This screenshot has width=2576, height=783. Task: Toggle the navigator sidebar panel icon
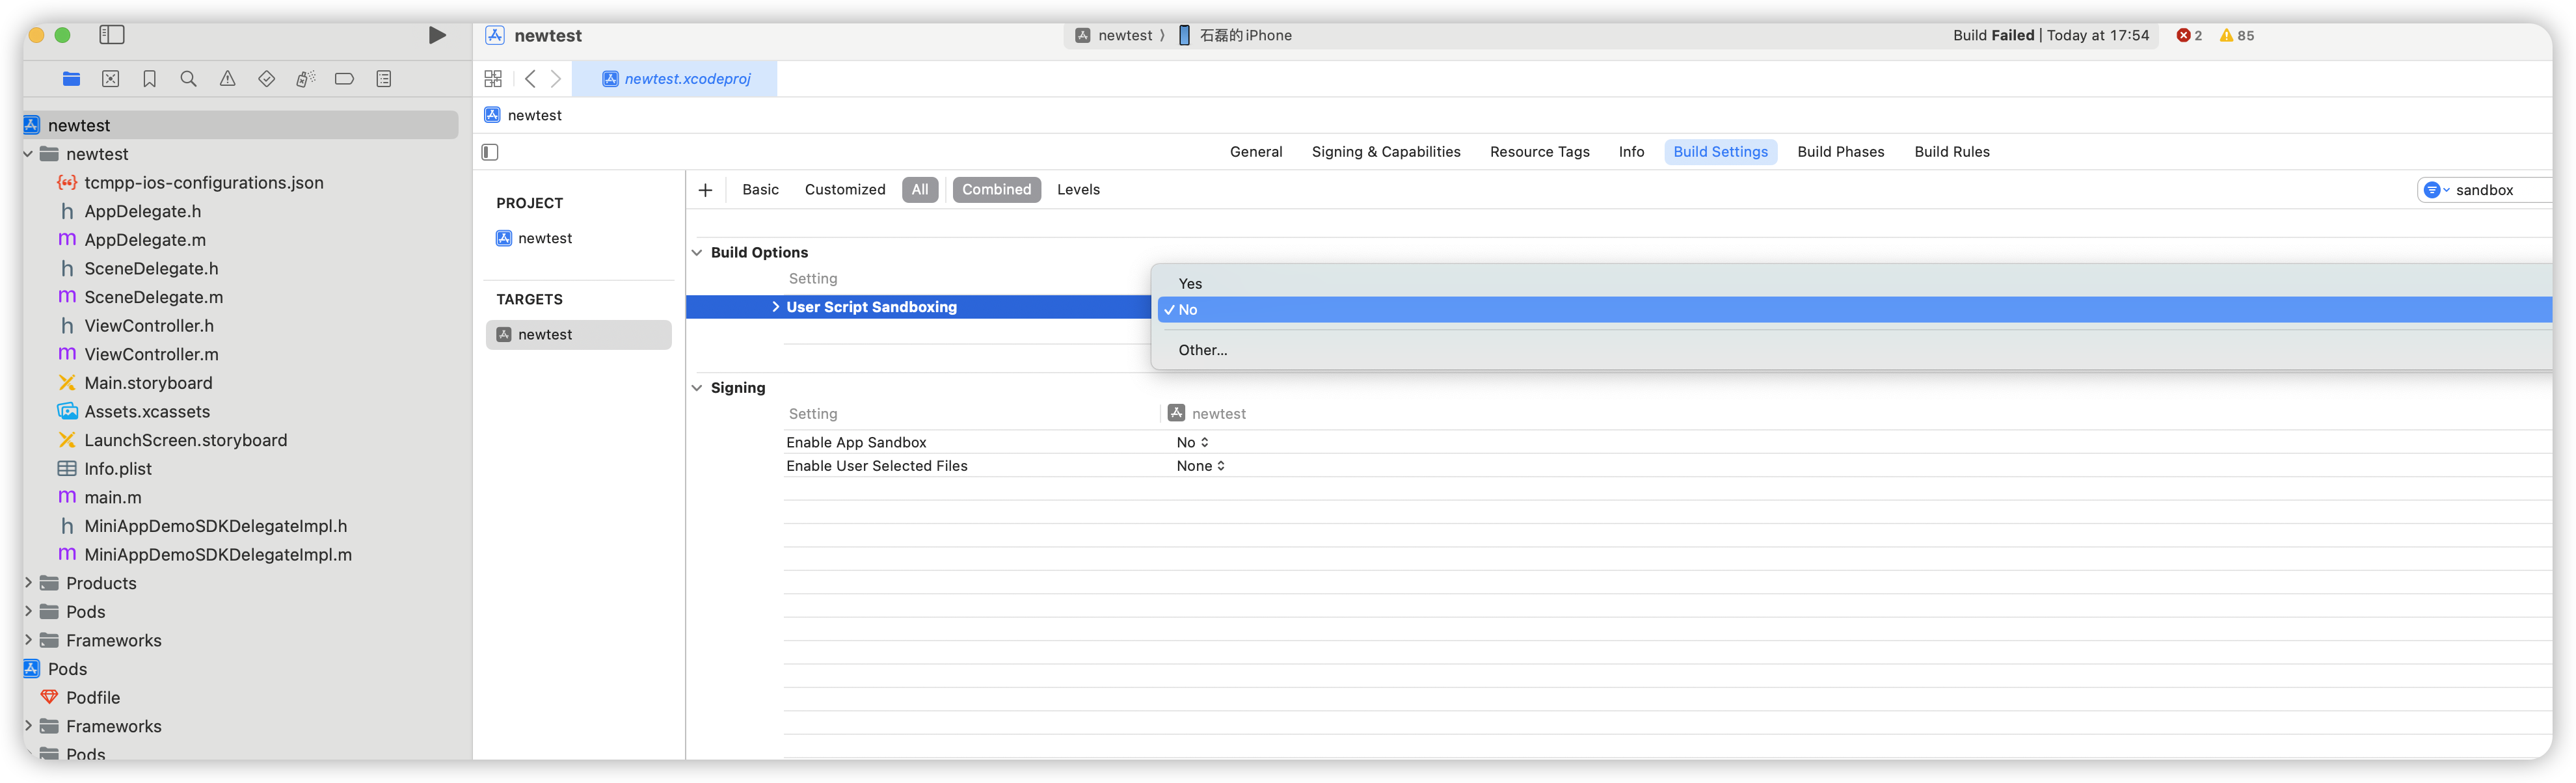point(112,36)
